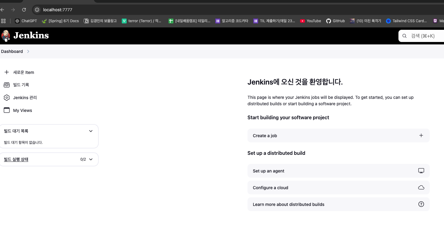Select the 새로운 Item plus icon
Screen dimensions: 444x233
(7, 72)
